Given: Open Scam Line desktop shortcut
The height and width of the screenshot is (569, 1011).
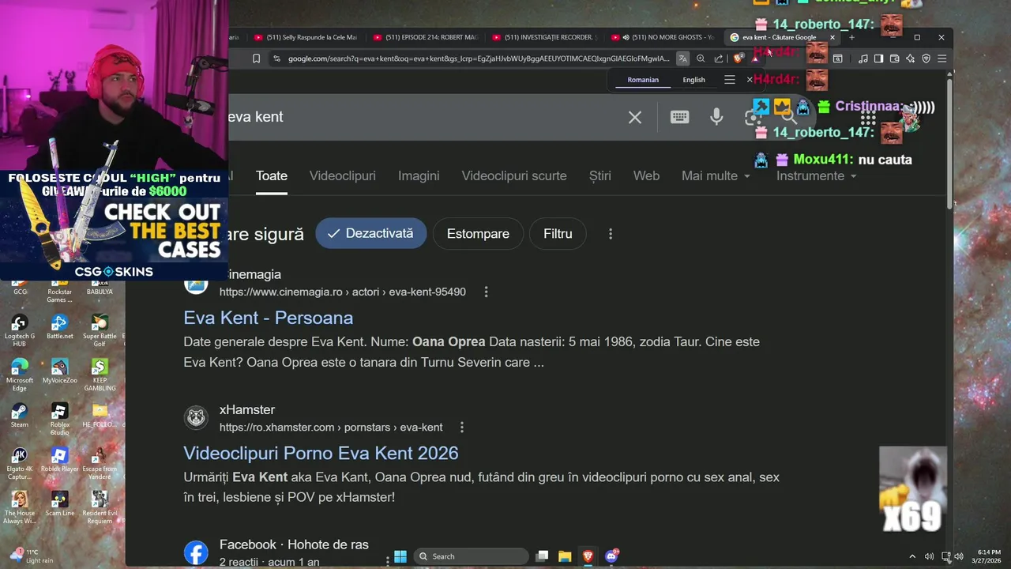Looking at the screenshot, I should point(59,503).
